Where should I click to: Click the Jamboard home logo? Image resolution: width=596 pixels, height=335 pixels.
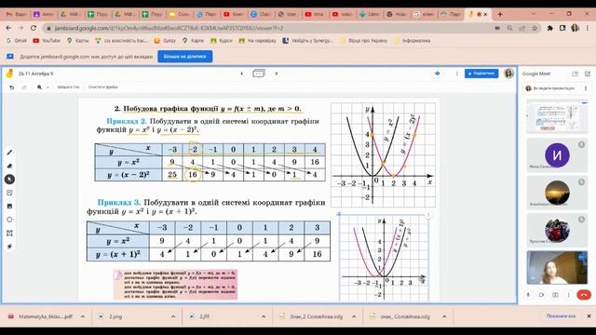pyautogui.click(x=9, y=74)
